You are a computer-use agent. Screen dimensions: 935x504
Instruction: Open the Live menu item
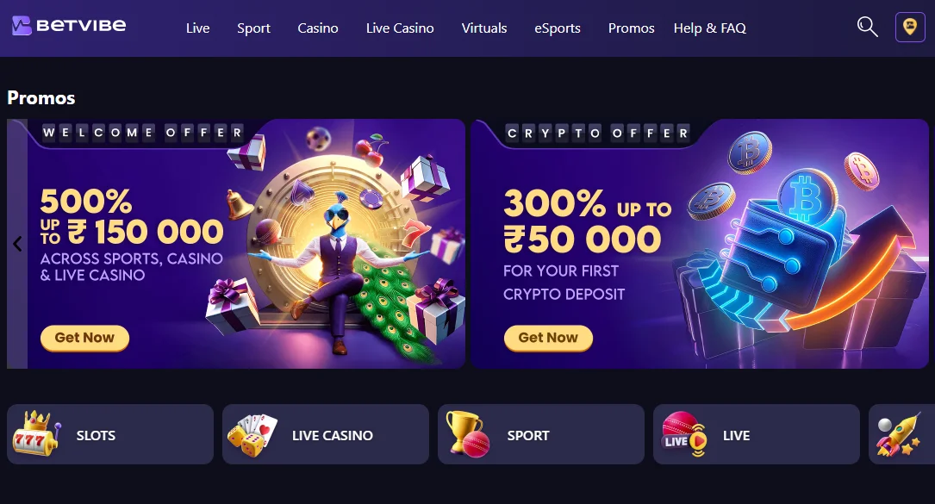click(197, 28)
